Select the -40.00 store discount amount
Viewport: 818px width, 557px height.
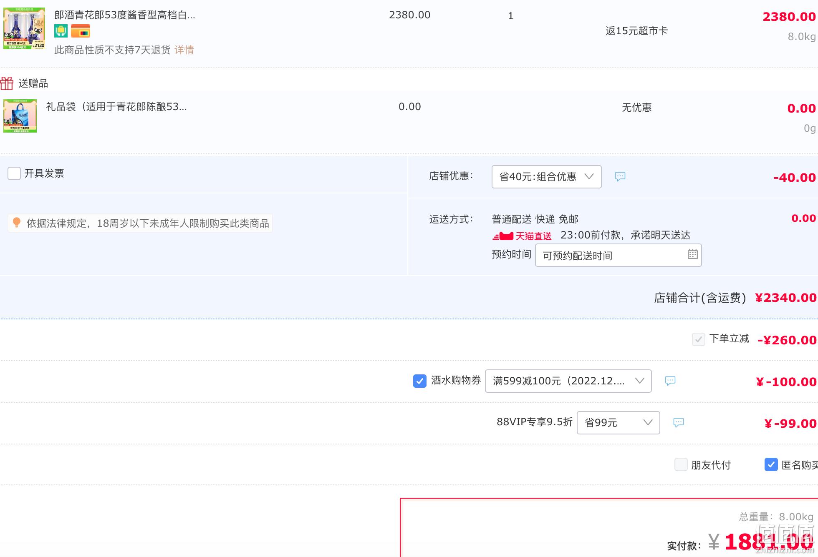pyautogui.click(x=794, y=178)
